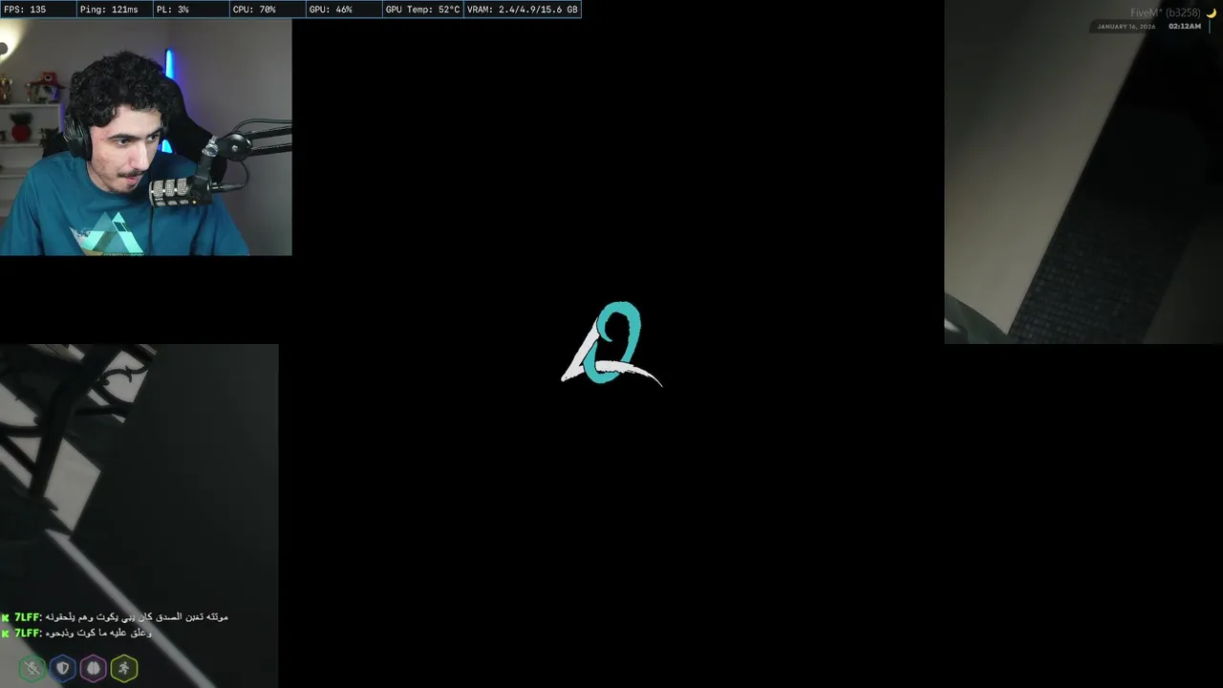Click the blue shield armor icon
Image resolution: width=1223 pixels, height=688 pixels.
coord(63,669)
